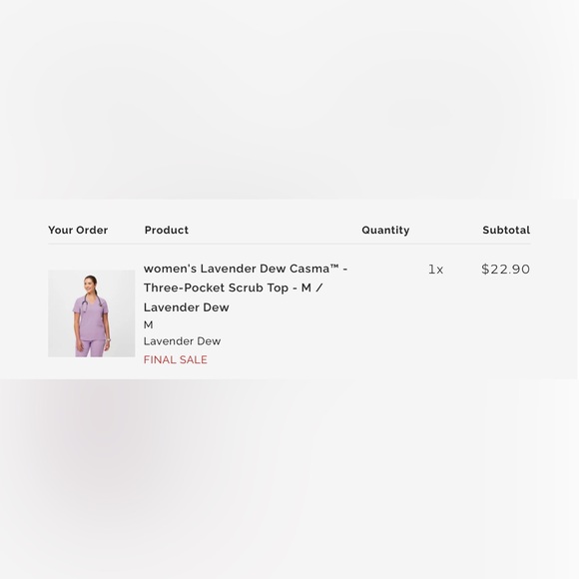Screen dimensions: 579x579
Task: Click the stethoscope in the product photo
Action: coord(89,302)
